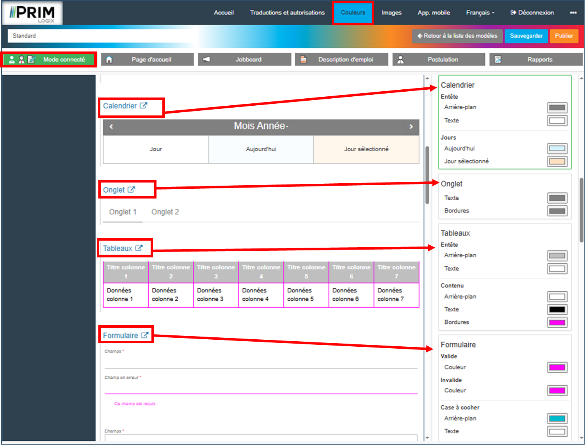Screen dimensions: 585x445
Task: Open the Mois Année calendar dropdown
Action: click(x=261, y=126)
